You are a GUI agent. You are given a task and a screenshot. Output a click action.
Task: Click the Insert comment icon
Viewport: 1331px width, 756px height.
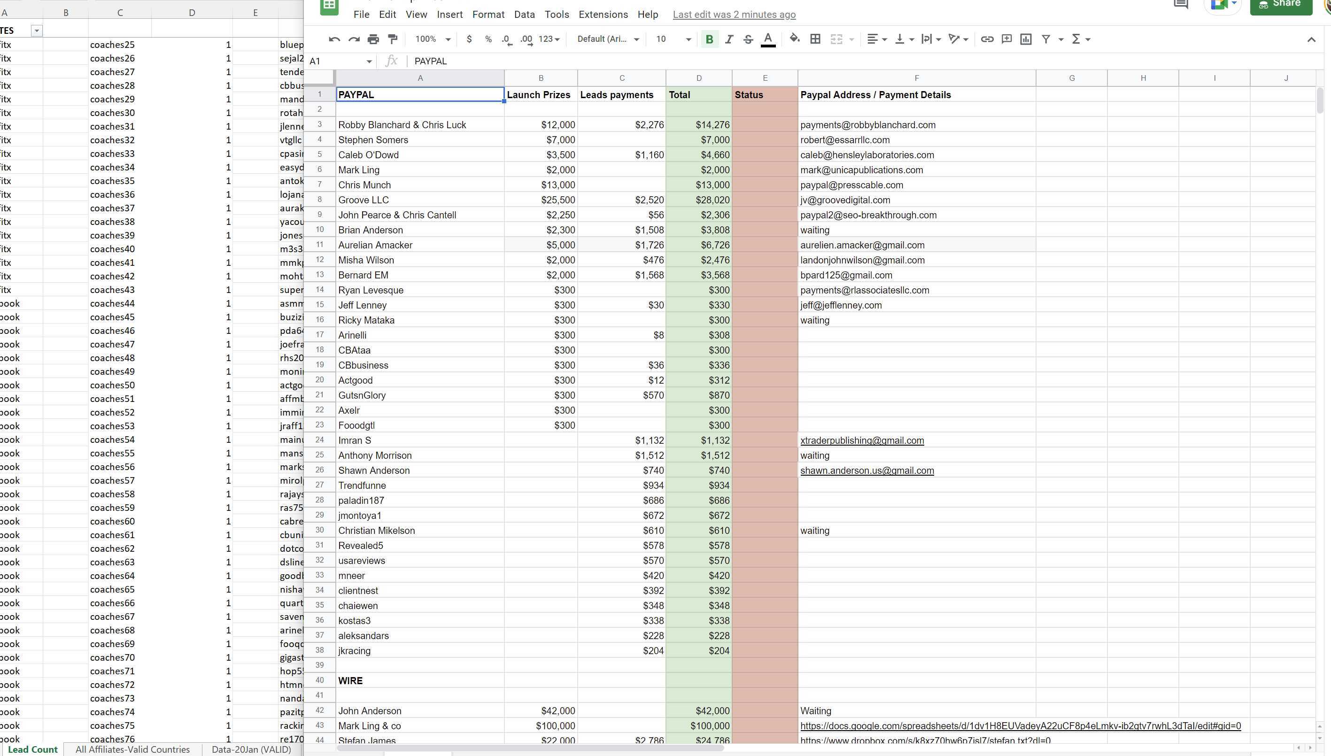point(1006,39)
